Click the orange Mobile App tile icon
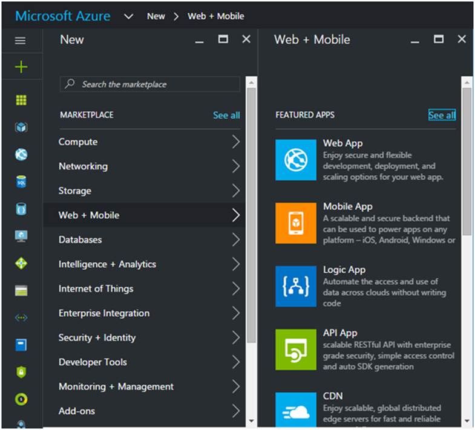Screen dimensions: 475x430 [x=296, y=223]
